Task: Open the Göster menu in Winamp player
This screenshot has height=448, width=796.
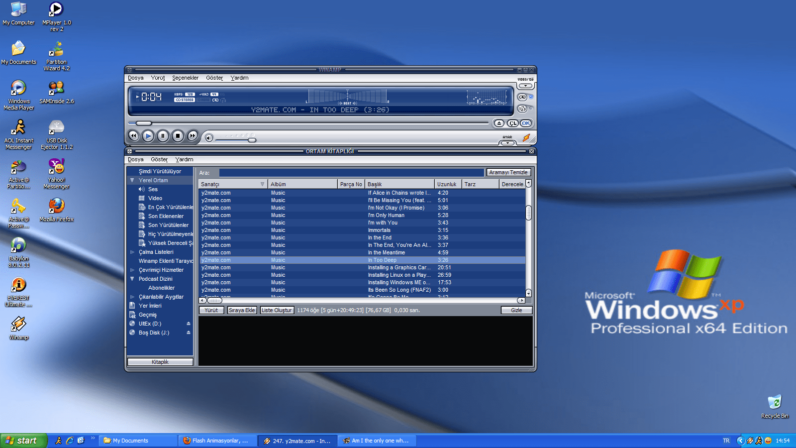Action: [214, 78]
